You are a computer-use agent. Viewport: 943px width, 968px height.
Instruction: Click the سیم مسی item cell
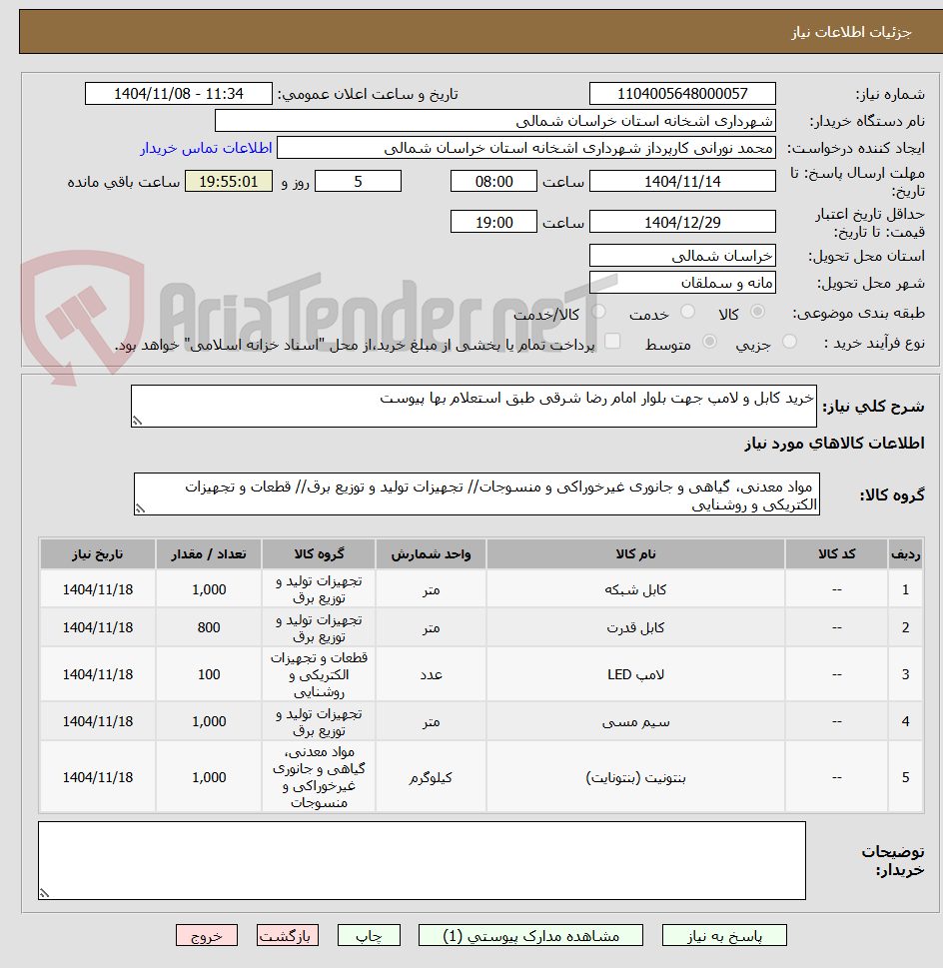pyautogui.click(x=635, y=721)
